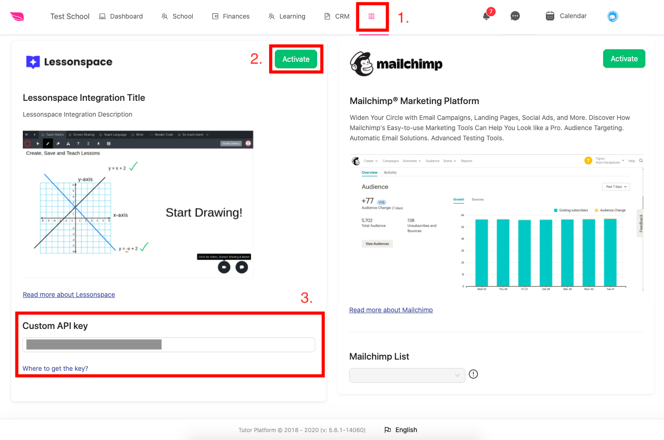Click the Lessonspace Integration Title heading

(84, 98)
